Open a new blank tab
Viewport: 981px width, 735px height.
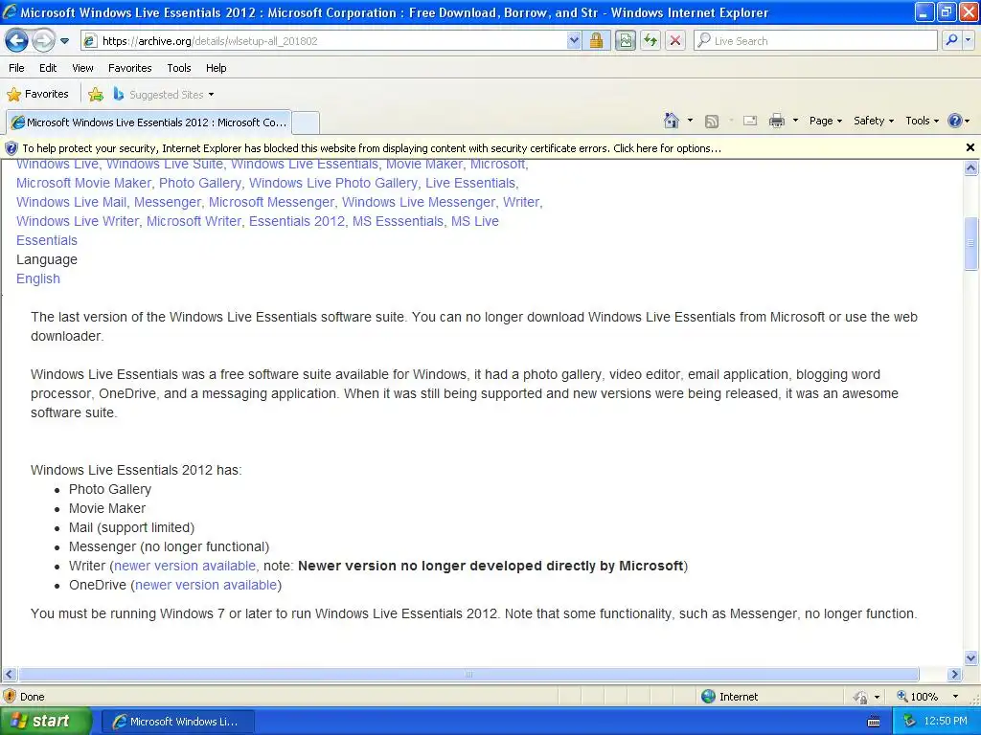306,122
